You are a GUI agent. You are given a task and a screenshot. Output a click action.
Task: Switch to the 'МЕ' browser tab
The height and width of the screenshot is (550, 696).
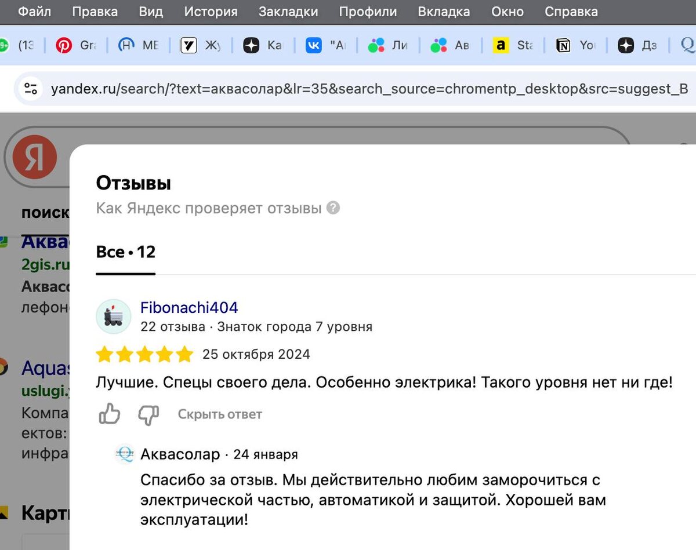[138, 45]
